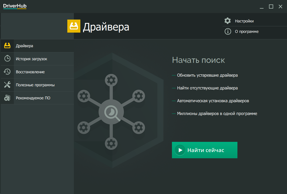Go to the Восстановление section
The image size is (287, 194).
pos(30,72)
